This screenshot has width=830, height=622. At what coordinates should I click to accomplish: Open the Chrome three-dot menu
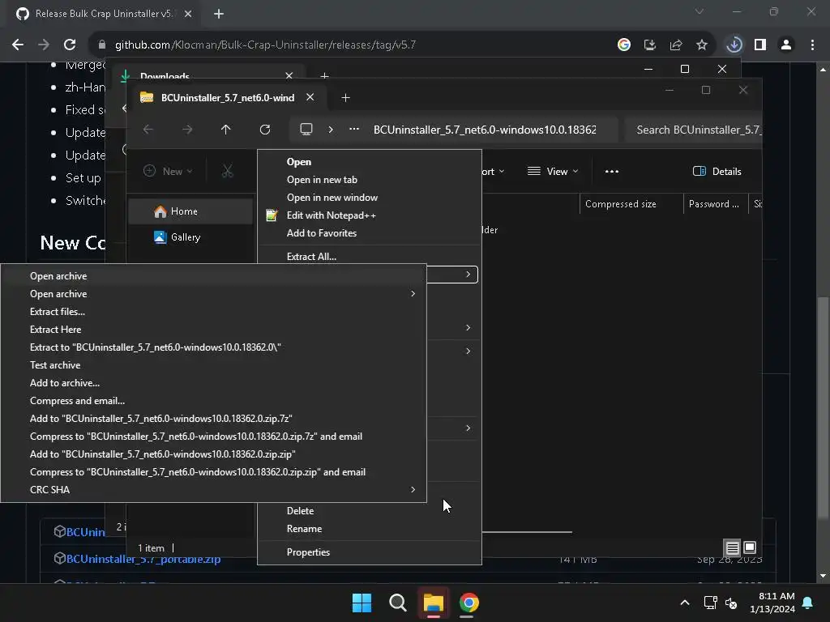click(x=812, y=45)
